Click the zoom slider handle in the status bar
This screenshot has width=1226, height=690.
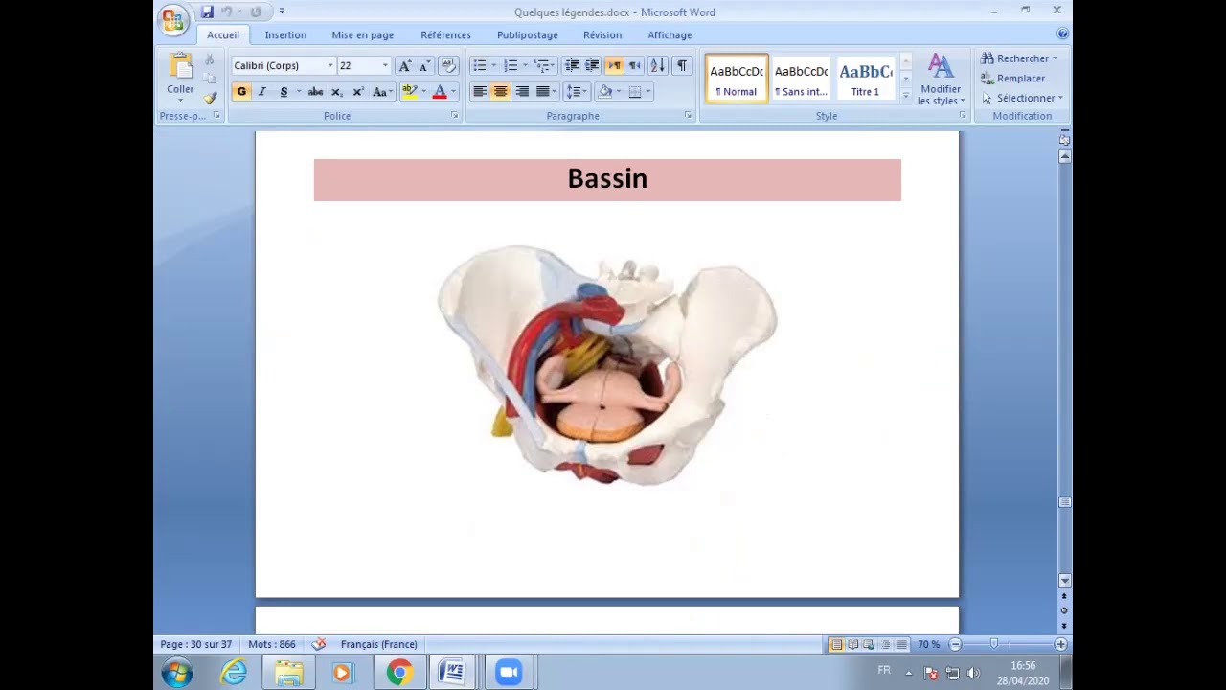(994, 644)
